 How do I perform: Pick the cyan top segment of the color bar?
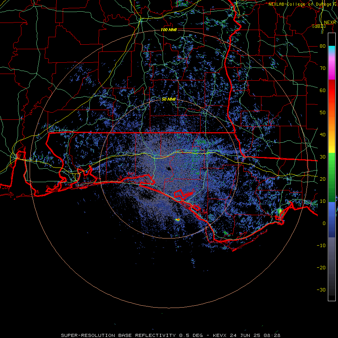coord(332,50)
